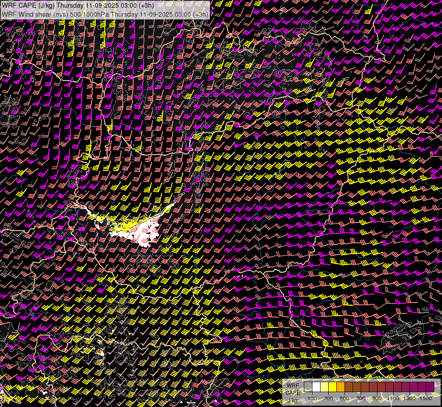The image size is (442, 407).
Task: Click the pale yellow CAPE legend swatch
Action: [325, 387]
